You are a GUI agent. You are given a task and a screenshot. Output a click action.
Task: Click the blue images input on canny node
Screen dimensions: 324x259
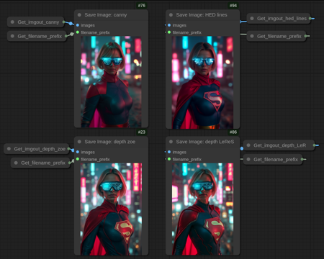tap(78, 25)
